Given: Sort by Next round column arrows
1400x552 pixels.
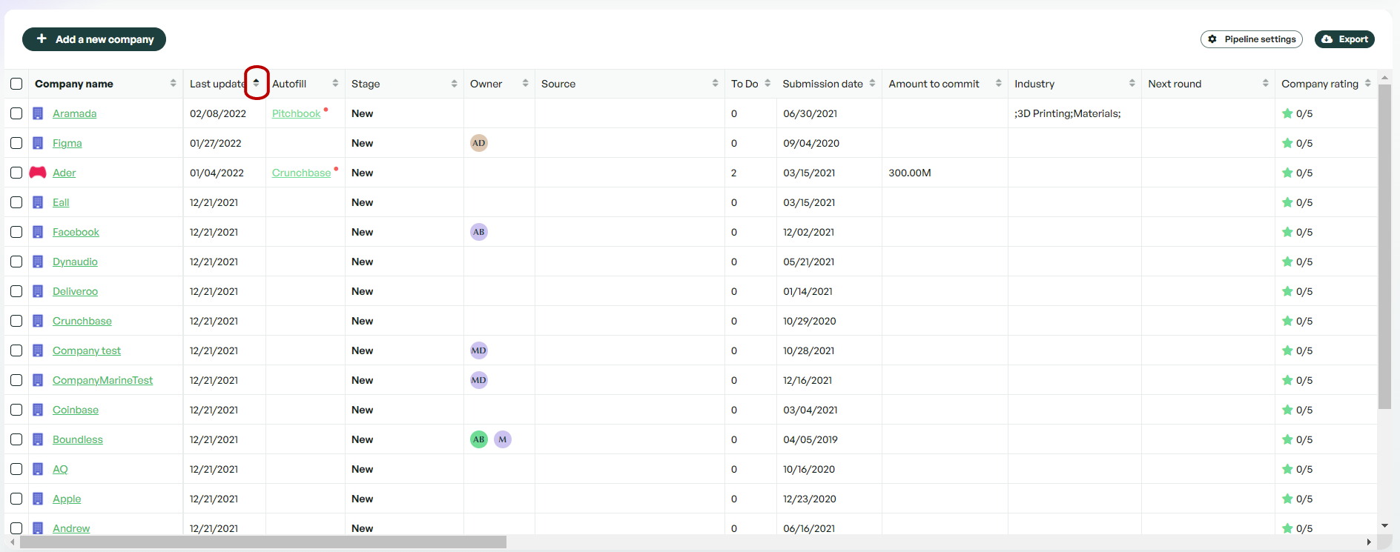Looking at the screenshot, I should click(1265, 83).
